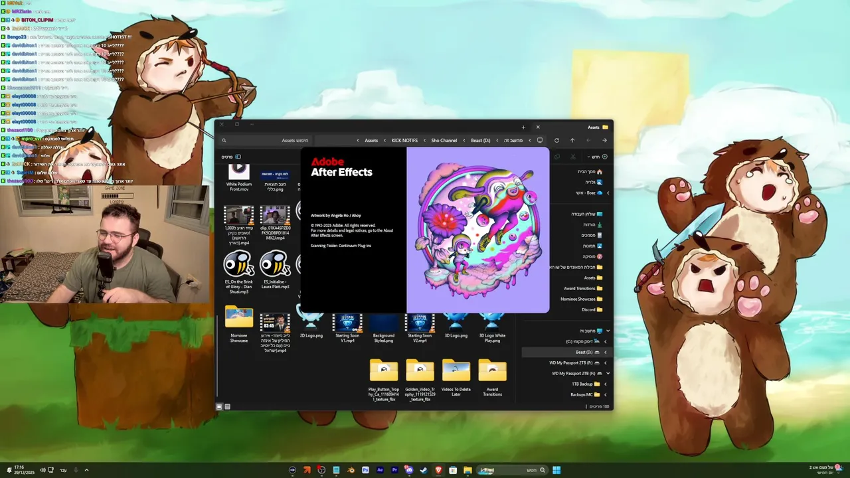Image resolution: width=850 pixels, height=478 pixels.
Task: Open Microsoft Store from the taskbar
Action: [x=453, y=470]
